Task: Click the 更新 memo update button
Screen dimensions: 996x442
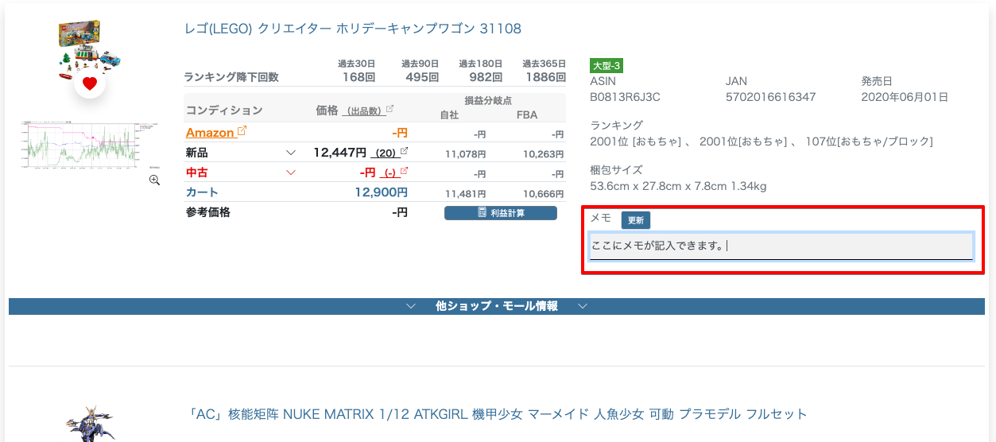Action: coord(636,220)
